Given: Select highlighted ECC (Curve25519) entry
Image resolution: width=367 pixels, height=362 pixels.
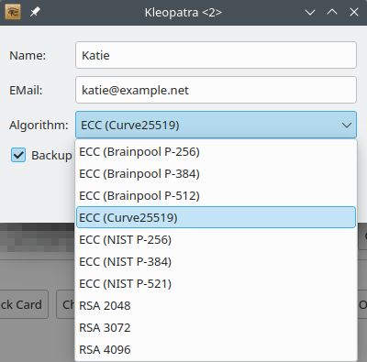Looking at the screenshot, I should click(216, 217).
